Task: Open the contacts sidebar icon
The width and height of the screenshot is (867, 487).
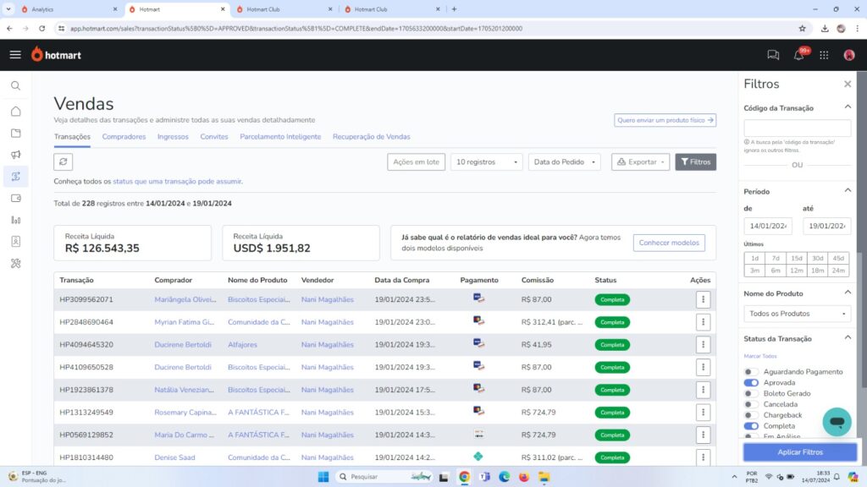Action: (x=15, y=241)
